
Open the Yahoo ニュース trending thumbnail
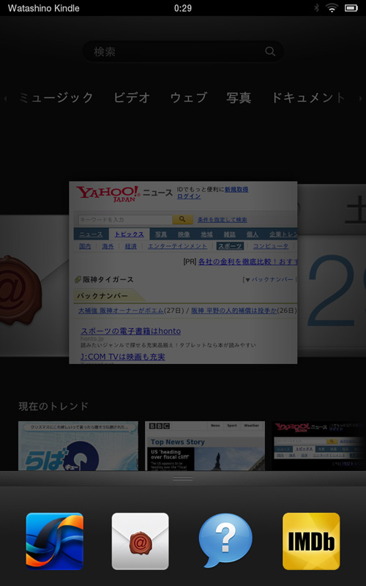(318, 446)
